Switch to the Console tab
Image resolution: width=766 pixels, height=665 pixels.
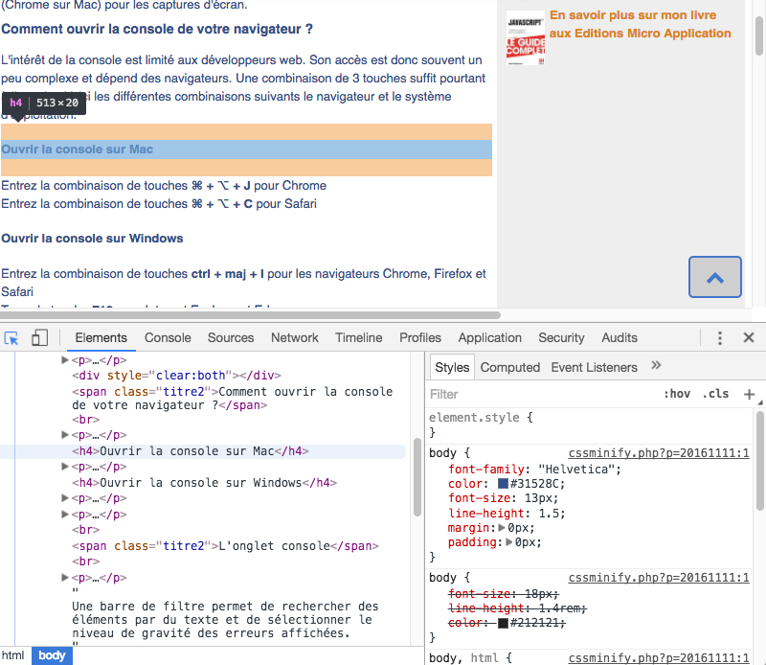tap(168, 338)
